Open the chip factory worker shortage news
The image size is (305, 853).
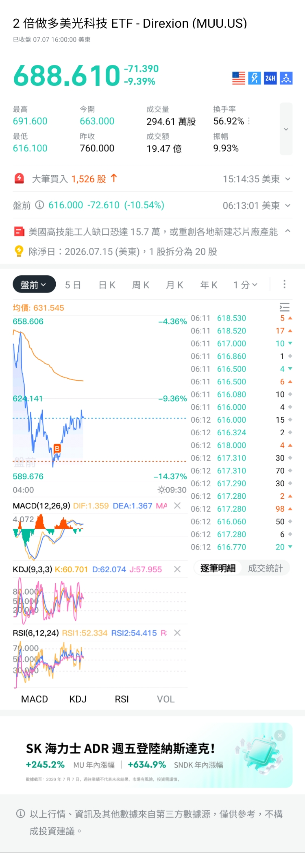point(152,232)
